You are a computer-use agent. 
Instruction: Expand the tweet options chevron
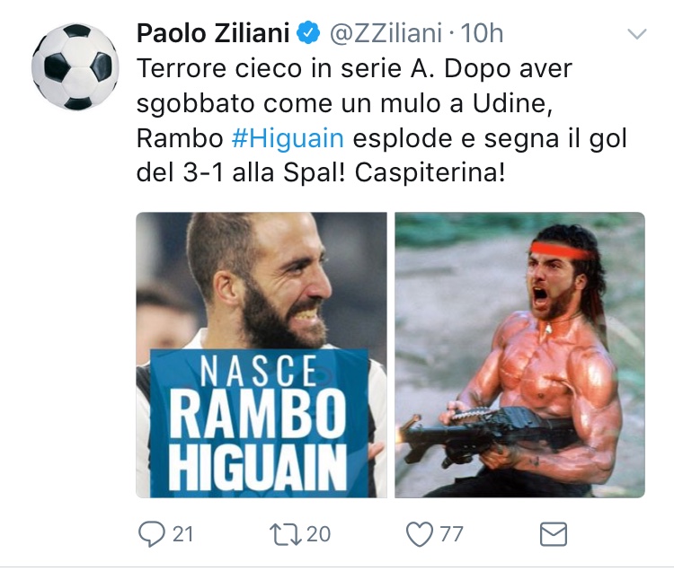(x=637, y=33)
